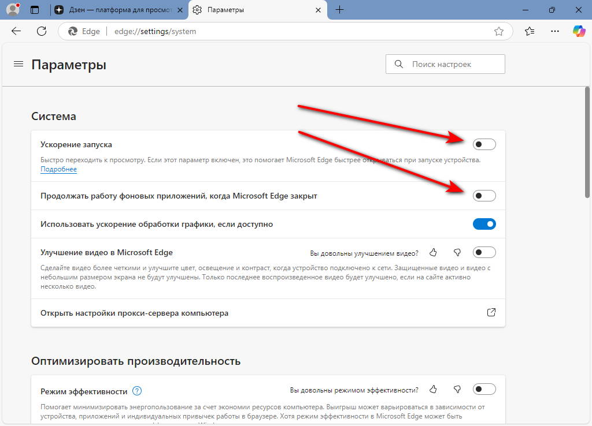Close the Параметры tab

tap(318, 10)
